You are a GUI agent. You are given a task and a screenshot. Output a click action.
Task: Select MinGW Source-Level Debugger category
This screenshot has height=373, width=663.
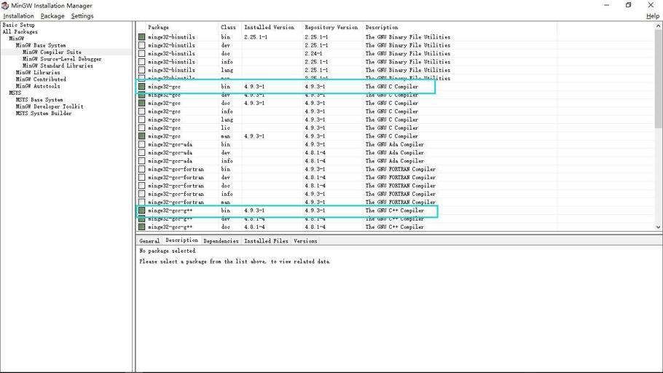62,59
